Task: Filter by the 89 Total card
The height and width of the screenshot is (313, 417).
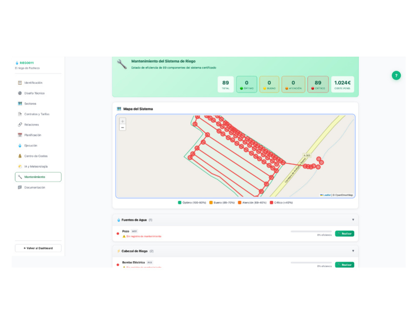Action: click(226, 84)
